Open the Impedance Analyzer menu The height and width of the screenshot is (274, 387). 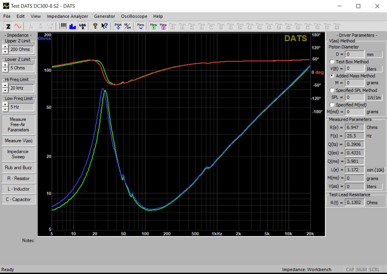(67, 16)
